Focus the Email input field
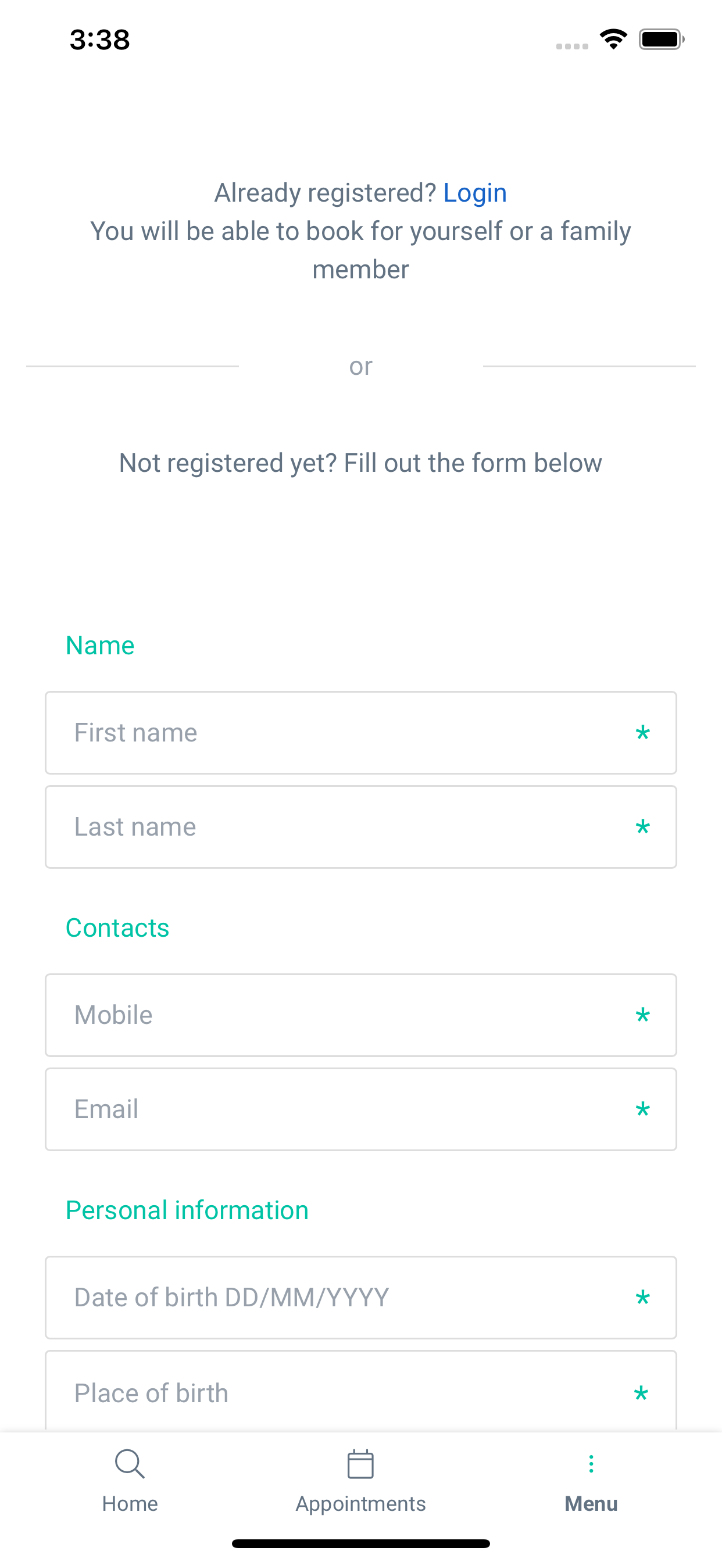Viewport: 722px width, 1562px height. coord(361,1109)
